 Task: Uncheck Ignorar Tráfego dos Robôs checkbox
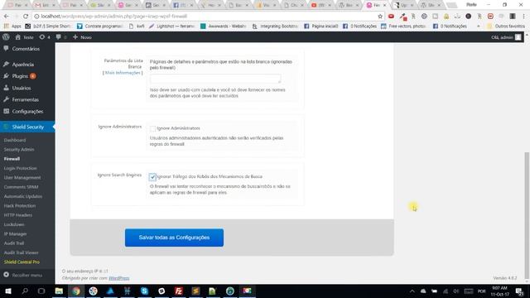(x=152, y=177)
